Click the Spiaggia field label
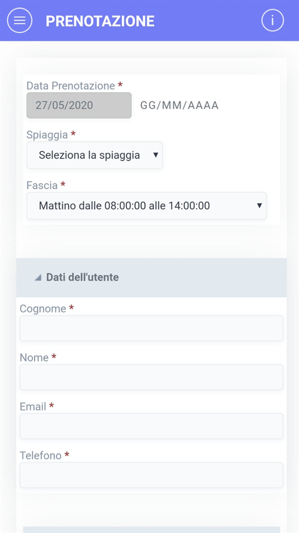 [x=47, y=135]
